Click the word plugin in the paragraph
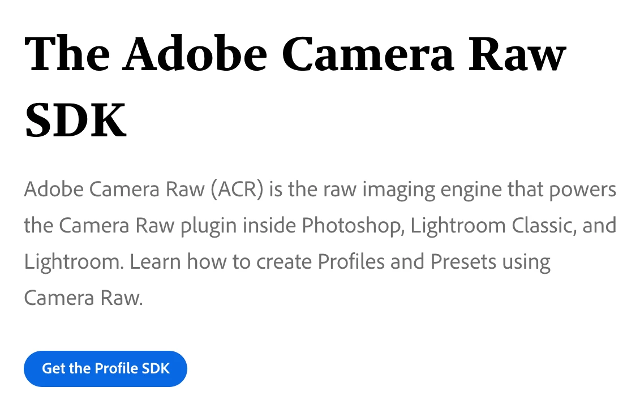 pyautogui.click(x=209, y=226)
